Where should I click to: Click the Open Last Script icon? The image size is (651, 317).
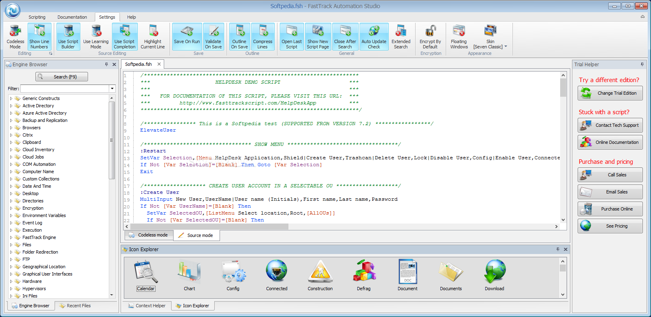click(292, 31)
